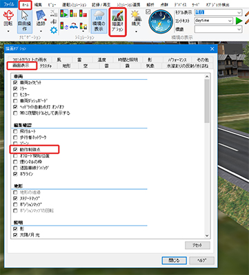Activate the 自由操作 cursor tool
249x275 pixels.
coord(25,21)
